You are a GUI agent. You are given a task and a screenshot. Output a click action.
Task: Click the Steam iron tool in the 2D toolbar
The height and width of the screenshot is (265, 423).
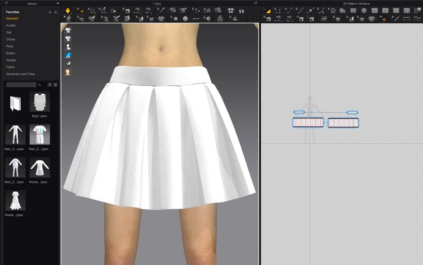(x=324, y=18)
